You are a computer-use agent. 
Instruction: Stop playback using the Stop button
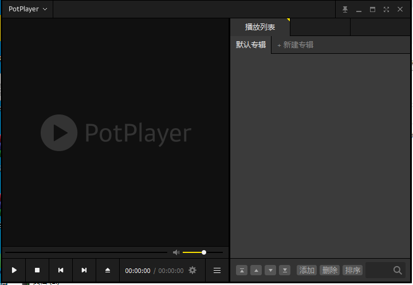(x=37, y=270)
